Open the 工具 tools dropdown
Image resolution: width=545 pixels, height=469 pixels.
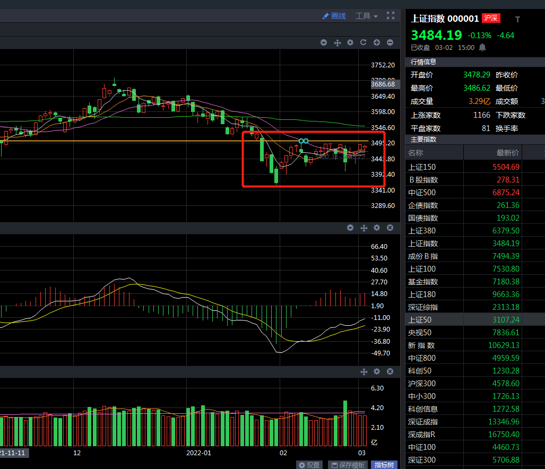click(366, 16)
